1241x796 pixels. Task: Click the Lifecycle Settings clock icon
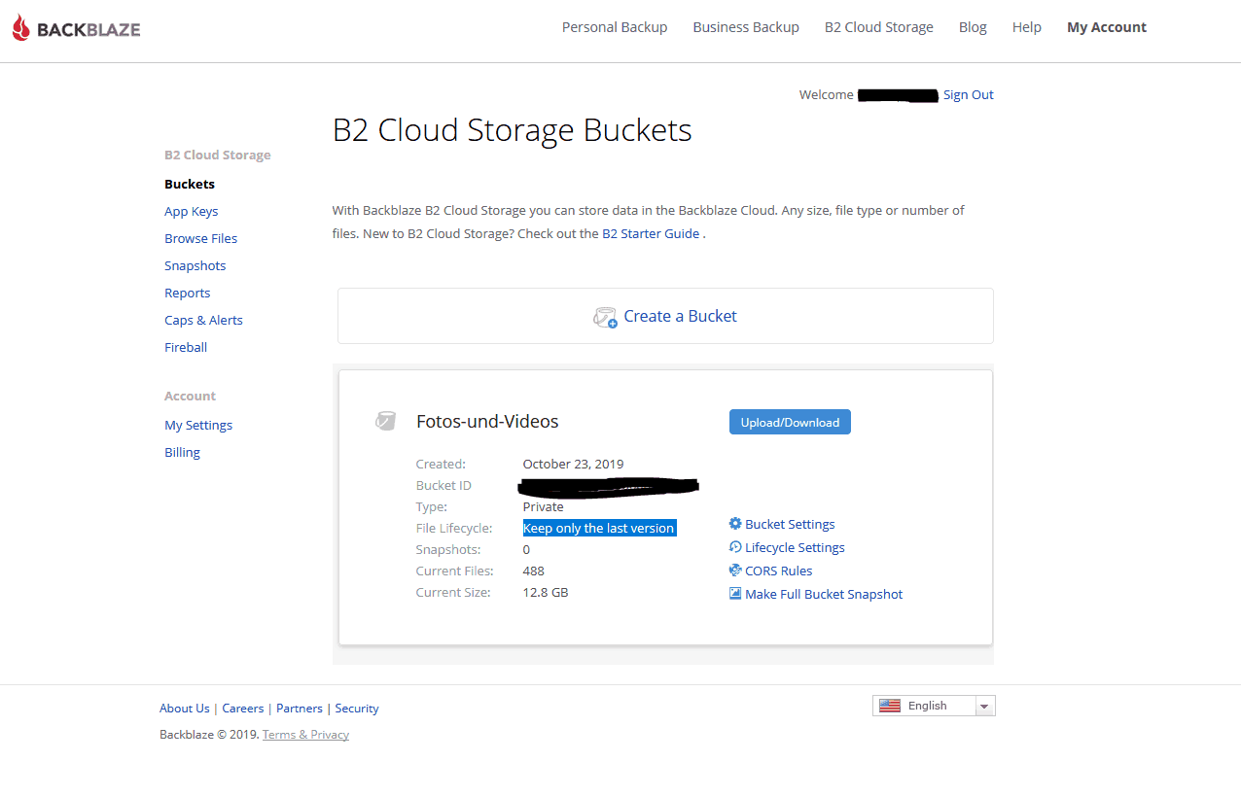pyautogui.click(x=735, y=547)
